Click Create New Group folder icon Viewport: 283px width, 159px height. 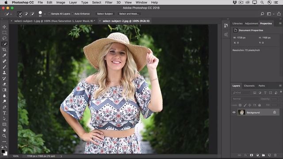pyautogui.click(x=264, y=155)
